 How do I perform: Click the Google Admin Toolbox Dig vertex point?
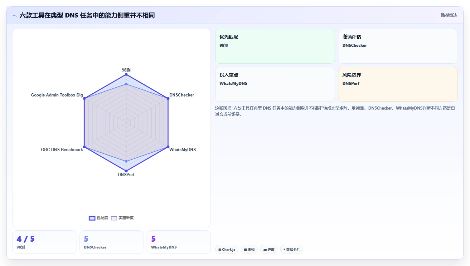tap(84, 98)
